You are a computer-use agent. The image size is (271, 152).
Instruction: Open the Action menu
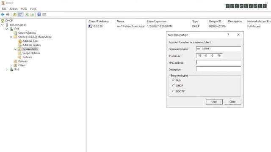14,9
